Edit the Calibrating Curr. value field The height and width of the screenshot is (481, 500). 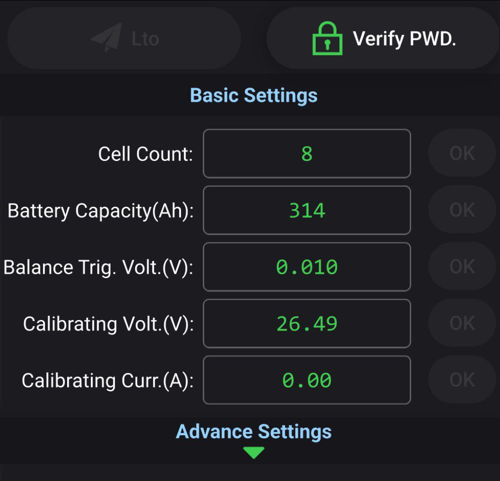click(306, 380)
